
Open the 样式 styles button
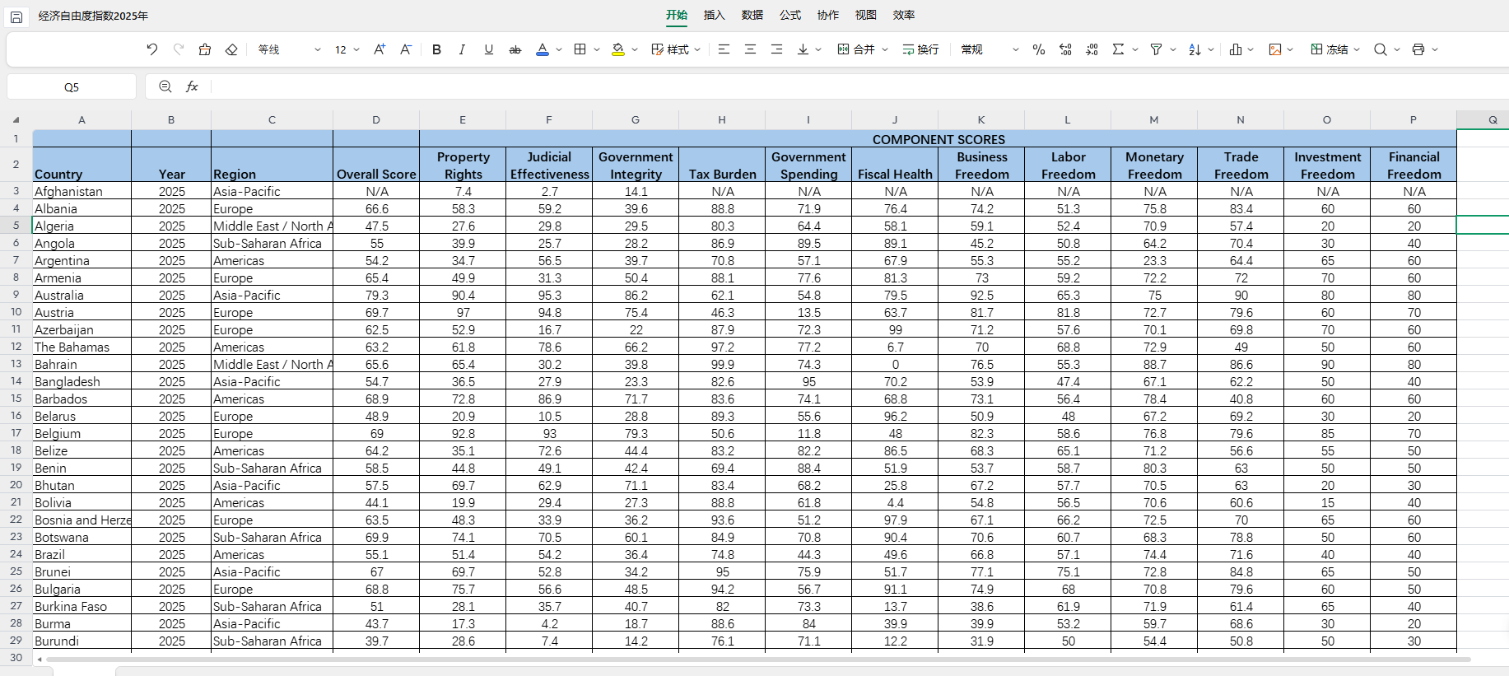(676, 49)
